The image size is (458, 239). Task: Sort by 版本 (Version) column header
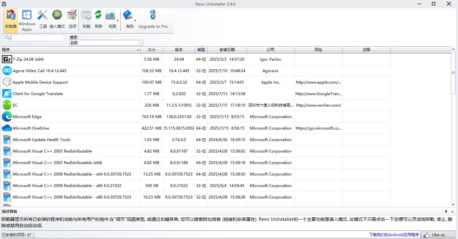click(179, 50)
